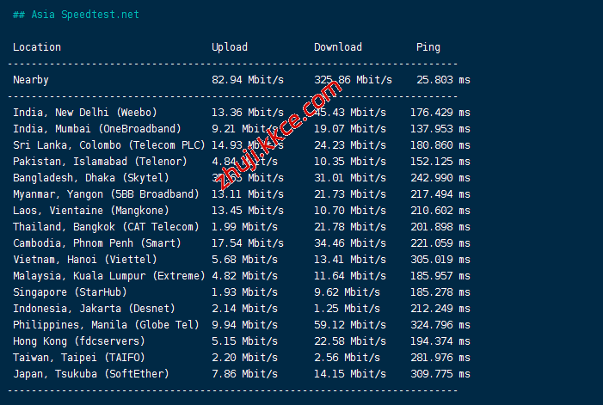Select 'India, New Delhi (Weebo)' location text
Image resolution: width=603 pixels, height=405 pixels.
click(85, 113)
